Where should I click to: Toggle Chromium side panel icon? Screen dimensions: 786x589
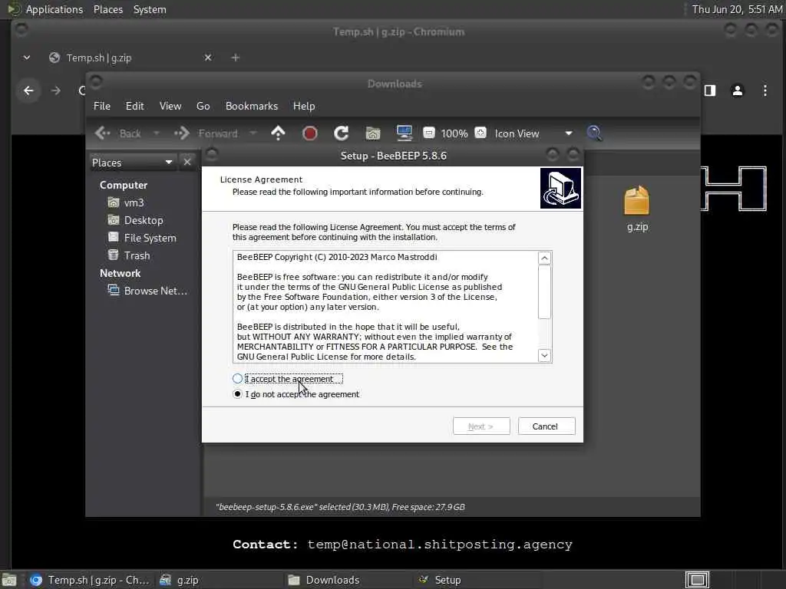tap(710, 90)
